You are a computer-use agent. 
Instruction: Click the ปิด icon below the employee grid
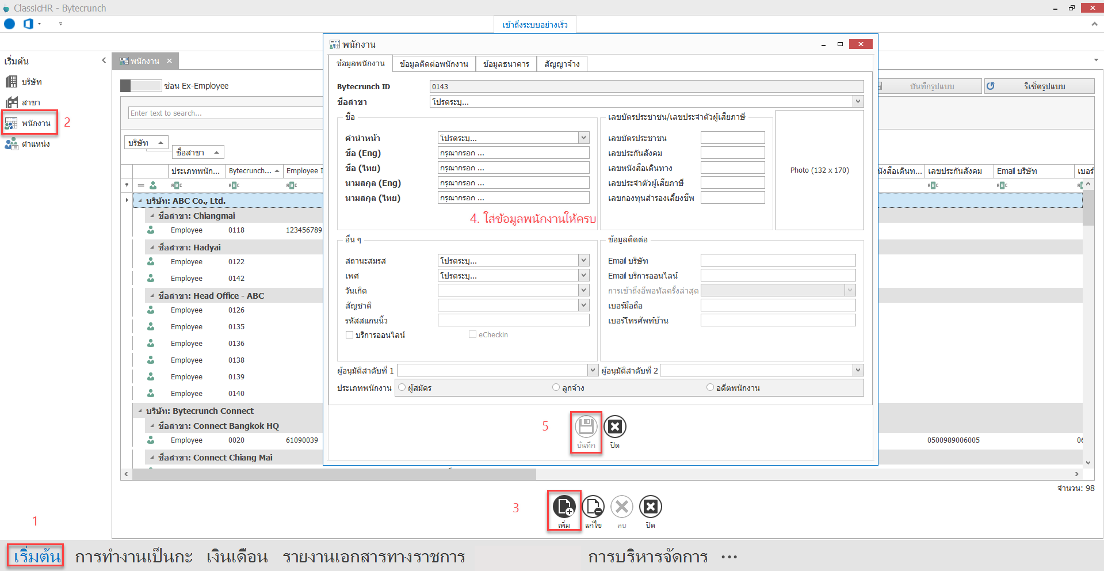coord(651,507)
